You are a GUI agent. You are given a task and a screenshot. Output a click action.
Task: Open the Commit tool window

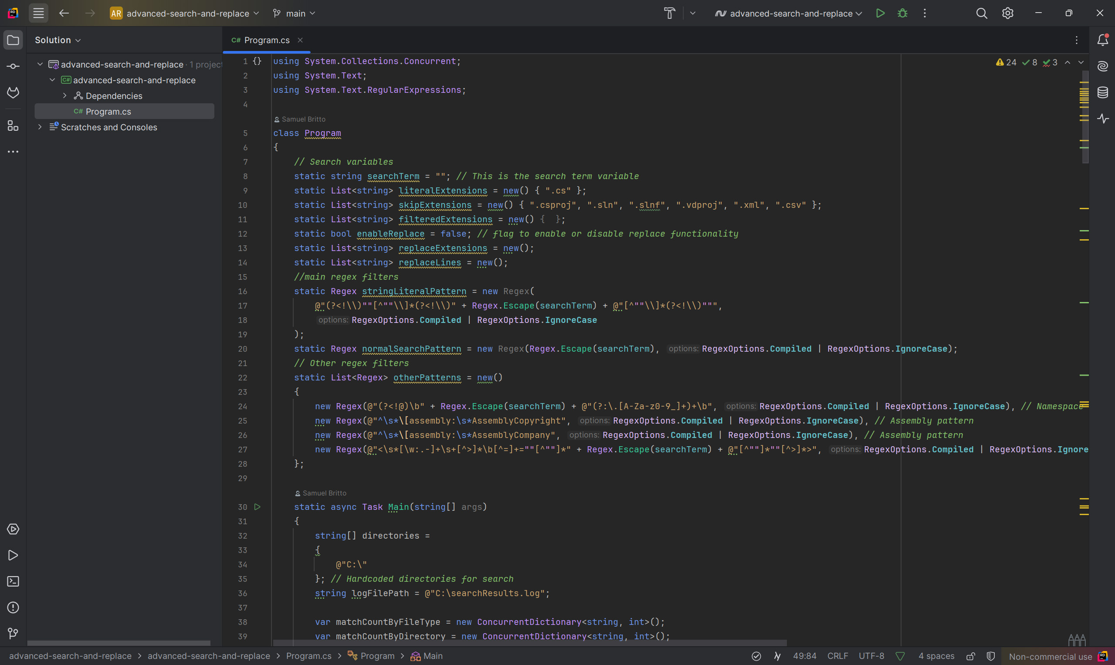(13, 66)
